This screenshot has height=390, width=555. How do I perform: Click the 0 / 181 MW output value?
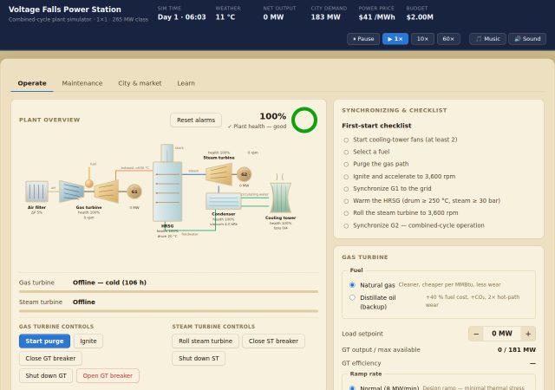point(517,350)
